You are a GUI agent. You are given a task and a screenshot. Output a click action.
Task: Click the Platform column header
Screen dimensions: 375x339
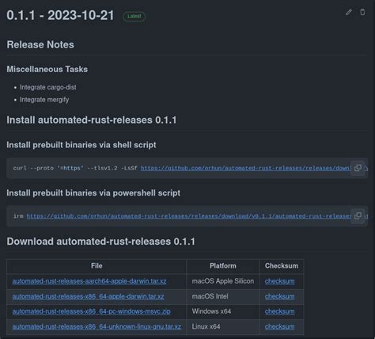(223, 266)
